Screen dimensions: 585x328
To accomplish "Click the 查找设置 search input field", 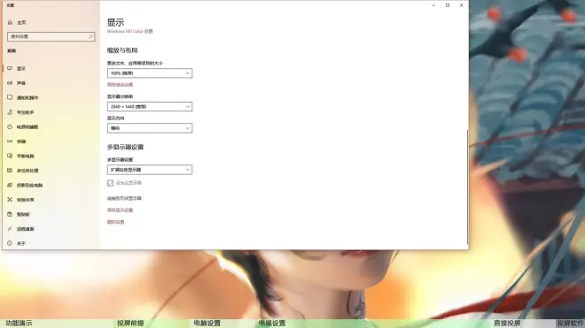I will click(x=51, y=36).
